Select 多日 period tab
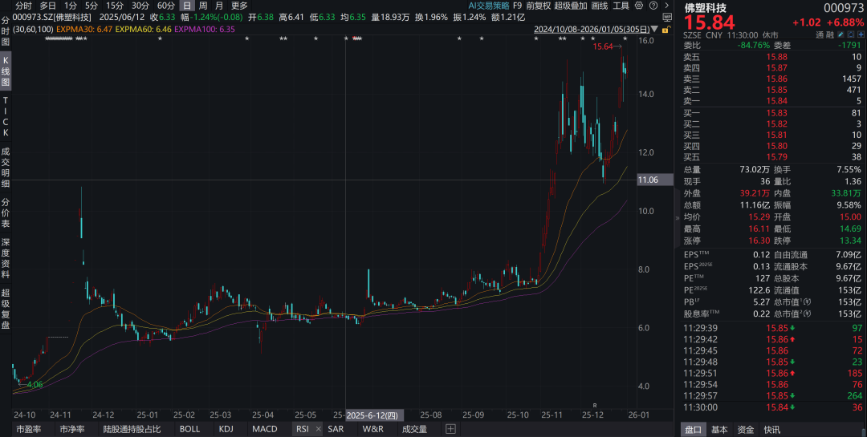 47,6
